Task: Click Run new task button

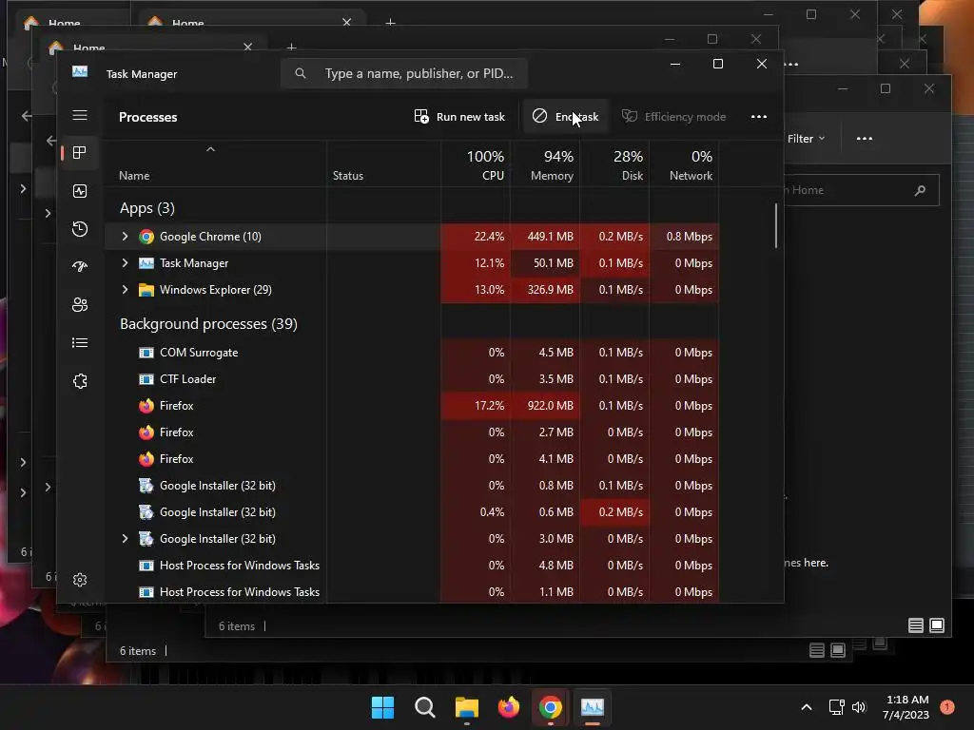Action: tap(459, 117)
